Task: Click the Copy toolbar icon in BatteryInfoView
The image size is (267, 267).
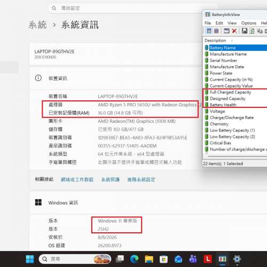Action: click(x=260, y=31)
